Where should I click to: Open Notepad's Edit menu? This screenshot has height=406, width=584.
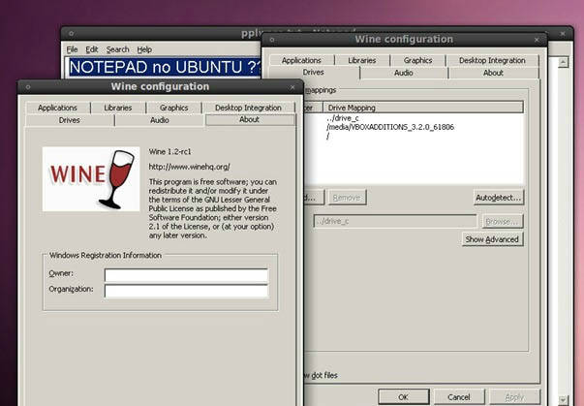[92, 49]
